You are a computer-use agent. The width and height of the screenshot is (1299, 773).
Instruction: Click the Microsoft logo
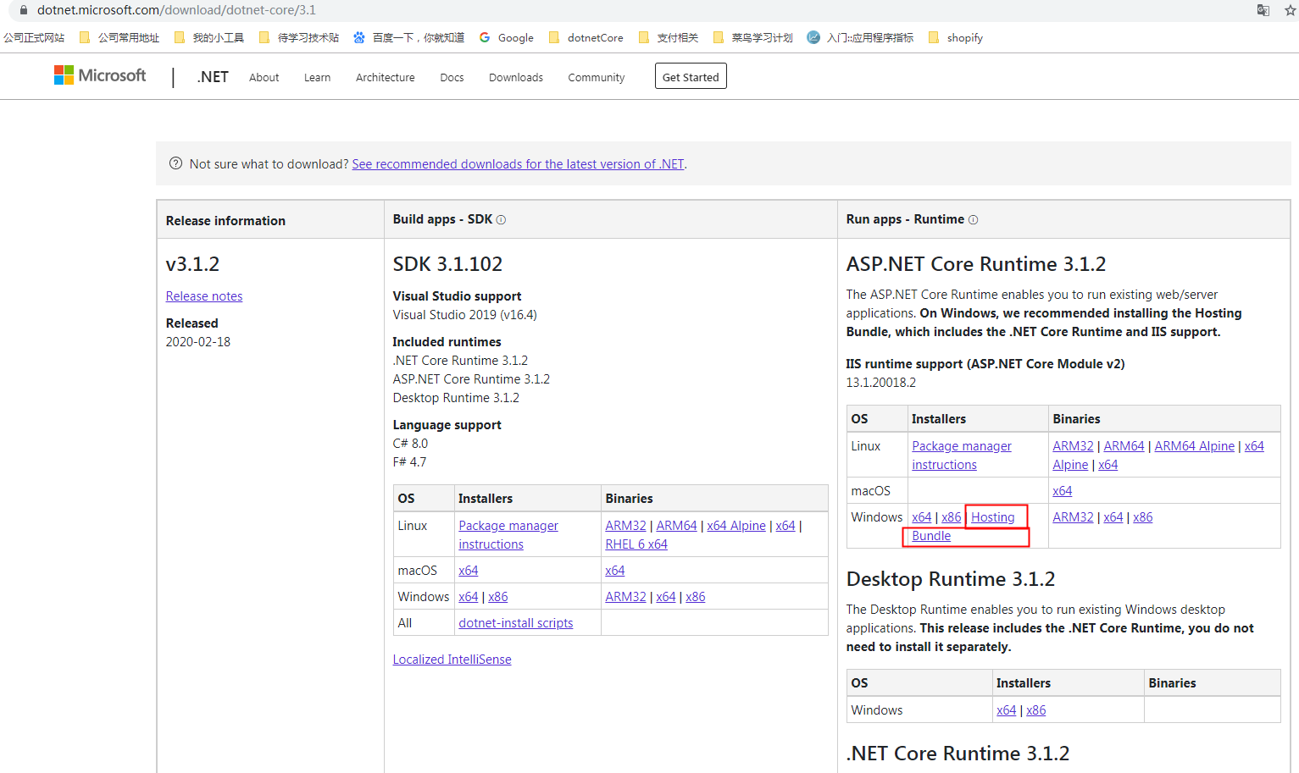(100, 75)
